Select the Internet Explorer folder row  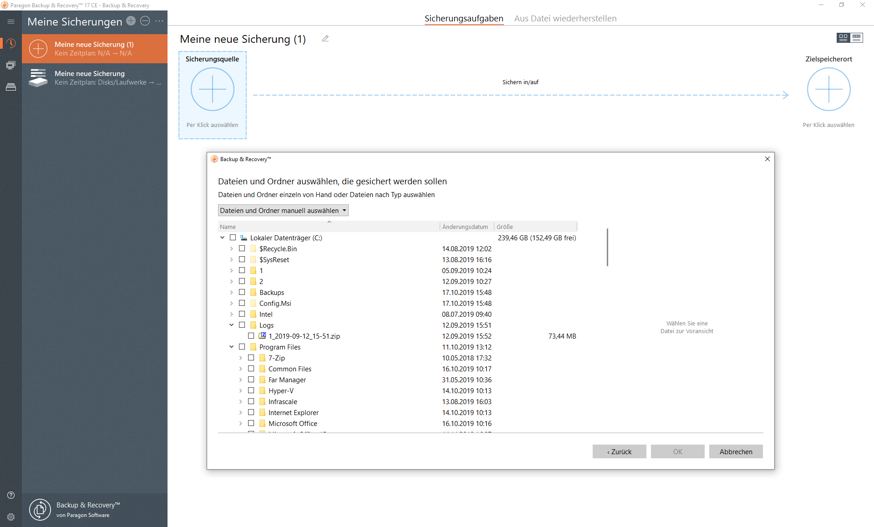[397, 412]
